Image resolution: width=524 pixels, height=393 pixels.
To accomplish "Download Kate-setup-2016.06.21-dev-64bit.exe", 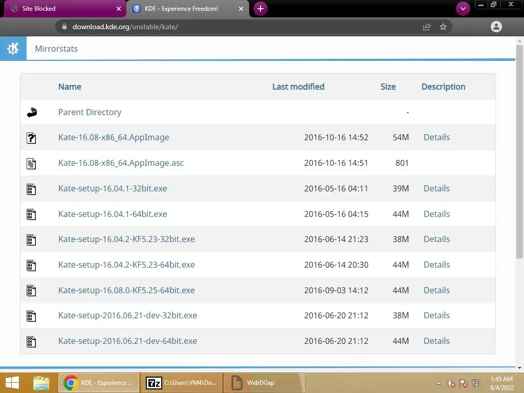I will coord(127,341).
